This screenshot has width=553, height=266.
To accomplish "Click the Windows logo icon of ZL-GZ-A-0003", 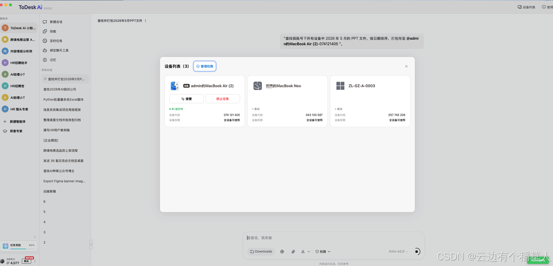I will click(x=340, y=85).
